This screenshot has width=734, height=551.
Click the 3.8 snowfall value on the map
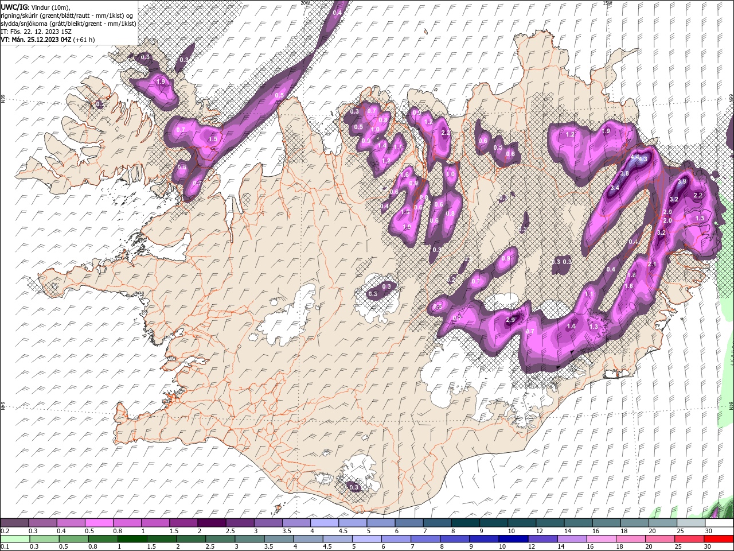click(x=624, y=173)
